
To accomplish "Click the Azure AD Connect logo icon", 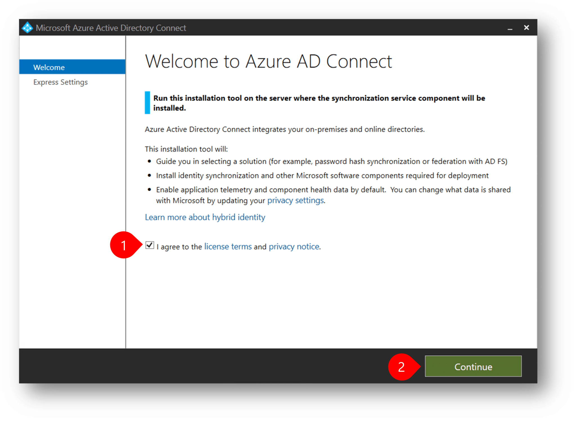I will click(x=27, y=28).
